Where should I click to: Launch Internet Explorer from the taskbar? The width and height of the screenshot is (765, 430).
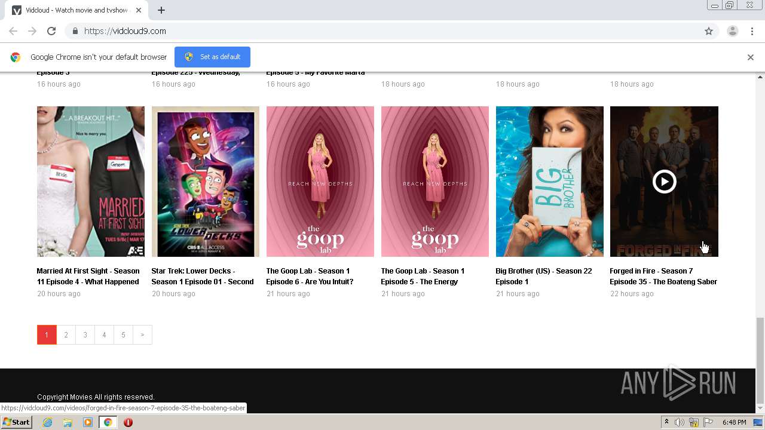pyautogui.click(x=47, y=422)
